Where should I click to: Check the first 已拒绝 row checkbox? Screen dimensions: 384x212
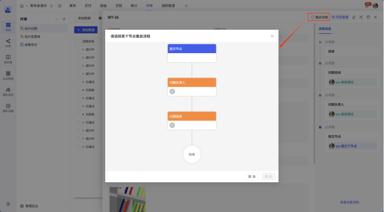78,90
